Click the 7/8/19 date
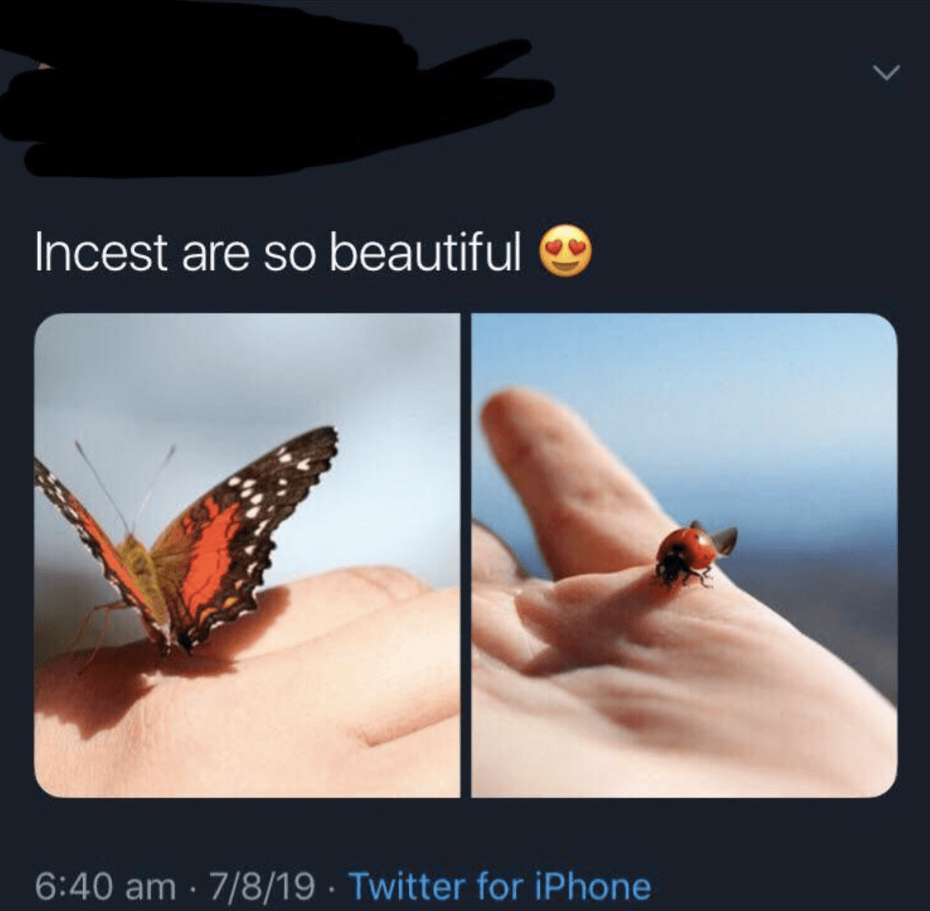The width and height of the screenshot is (930, 911). [x=262, y=886]
